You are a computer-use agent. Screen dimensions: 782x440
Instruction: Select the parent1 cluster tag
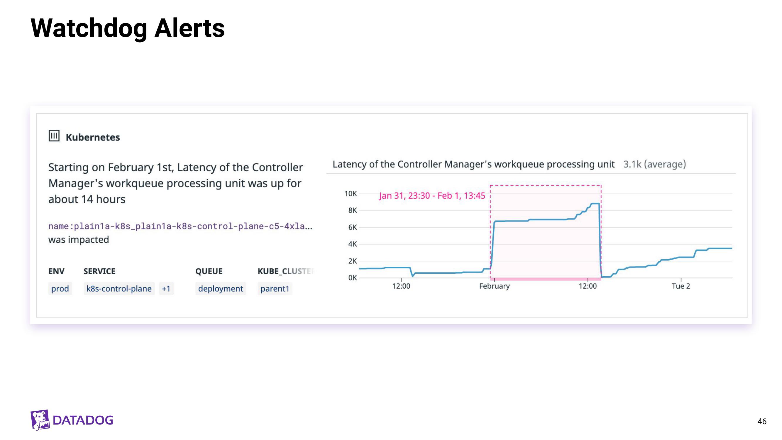275,288
